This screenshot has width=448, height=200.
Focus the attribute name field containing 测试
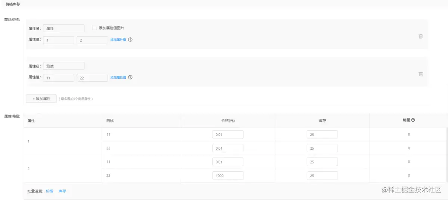pyautogui.click(x=64, y=66)
